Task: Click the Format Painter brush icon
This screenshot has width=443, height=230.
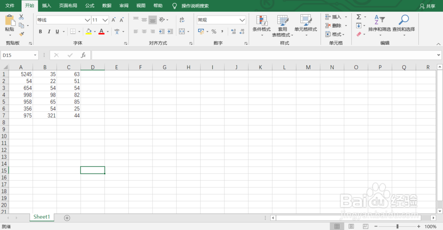Action: [x=21, y=34]
